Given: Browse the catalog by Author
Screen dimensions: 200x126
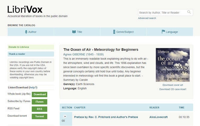Looking at the screenshot, I should coord(31,32).
